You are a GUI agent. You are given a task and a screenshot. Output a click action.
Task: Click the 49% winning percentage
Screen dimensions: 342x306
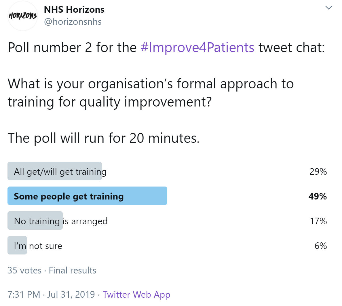[x=318, y=196]
